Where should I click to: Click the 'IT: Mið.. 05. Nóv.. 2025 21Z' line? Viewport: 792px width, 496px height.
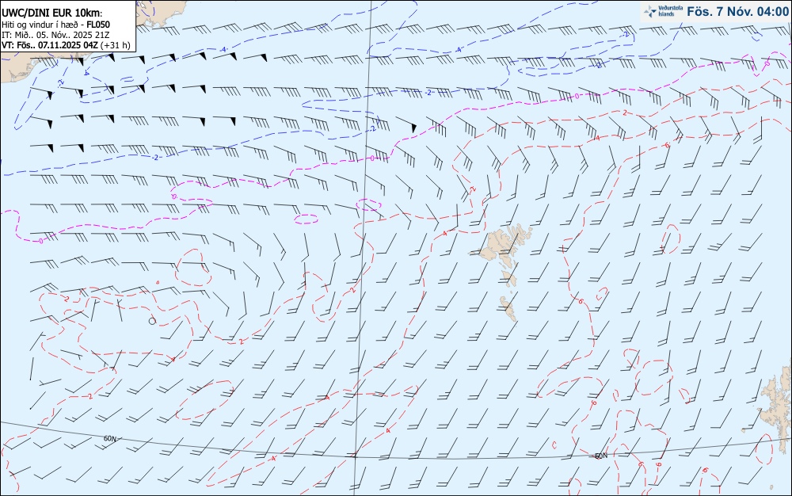(55, 35)
